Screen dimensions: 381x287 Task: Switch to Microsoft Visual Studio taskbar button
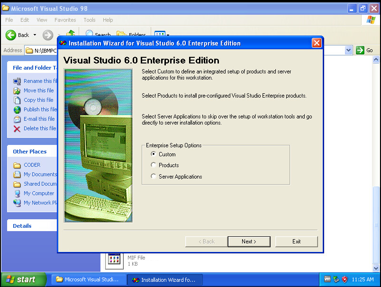click(89, 279)
